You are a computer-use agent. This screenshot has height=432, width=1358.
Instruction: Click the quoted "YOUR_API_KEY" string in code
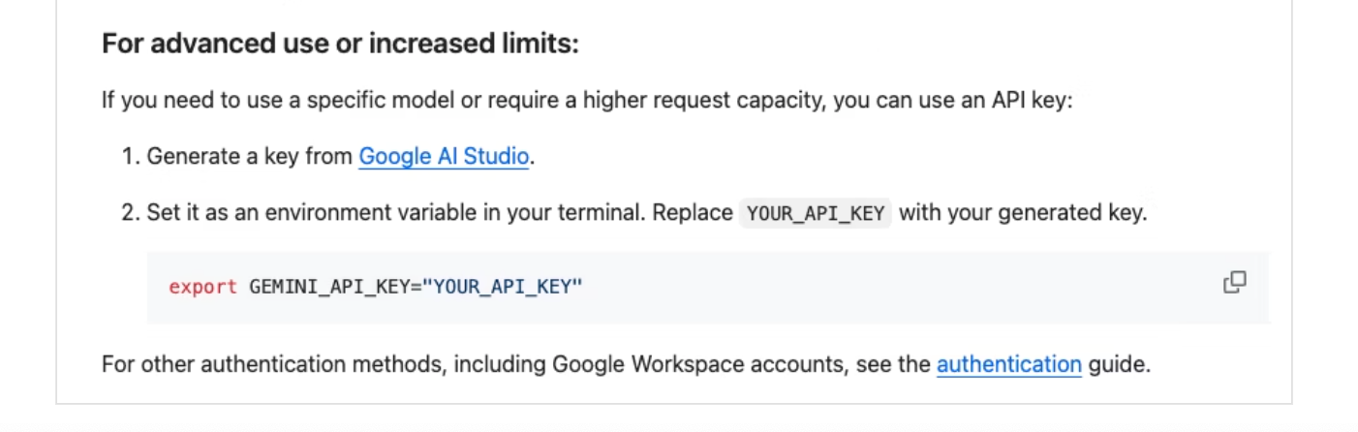point(502,287)
